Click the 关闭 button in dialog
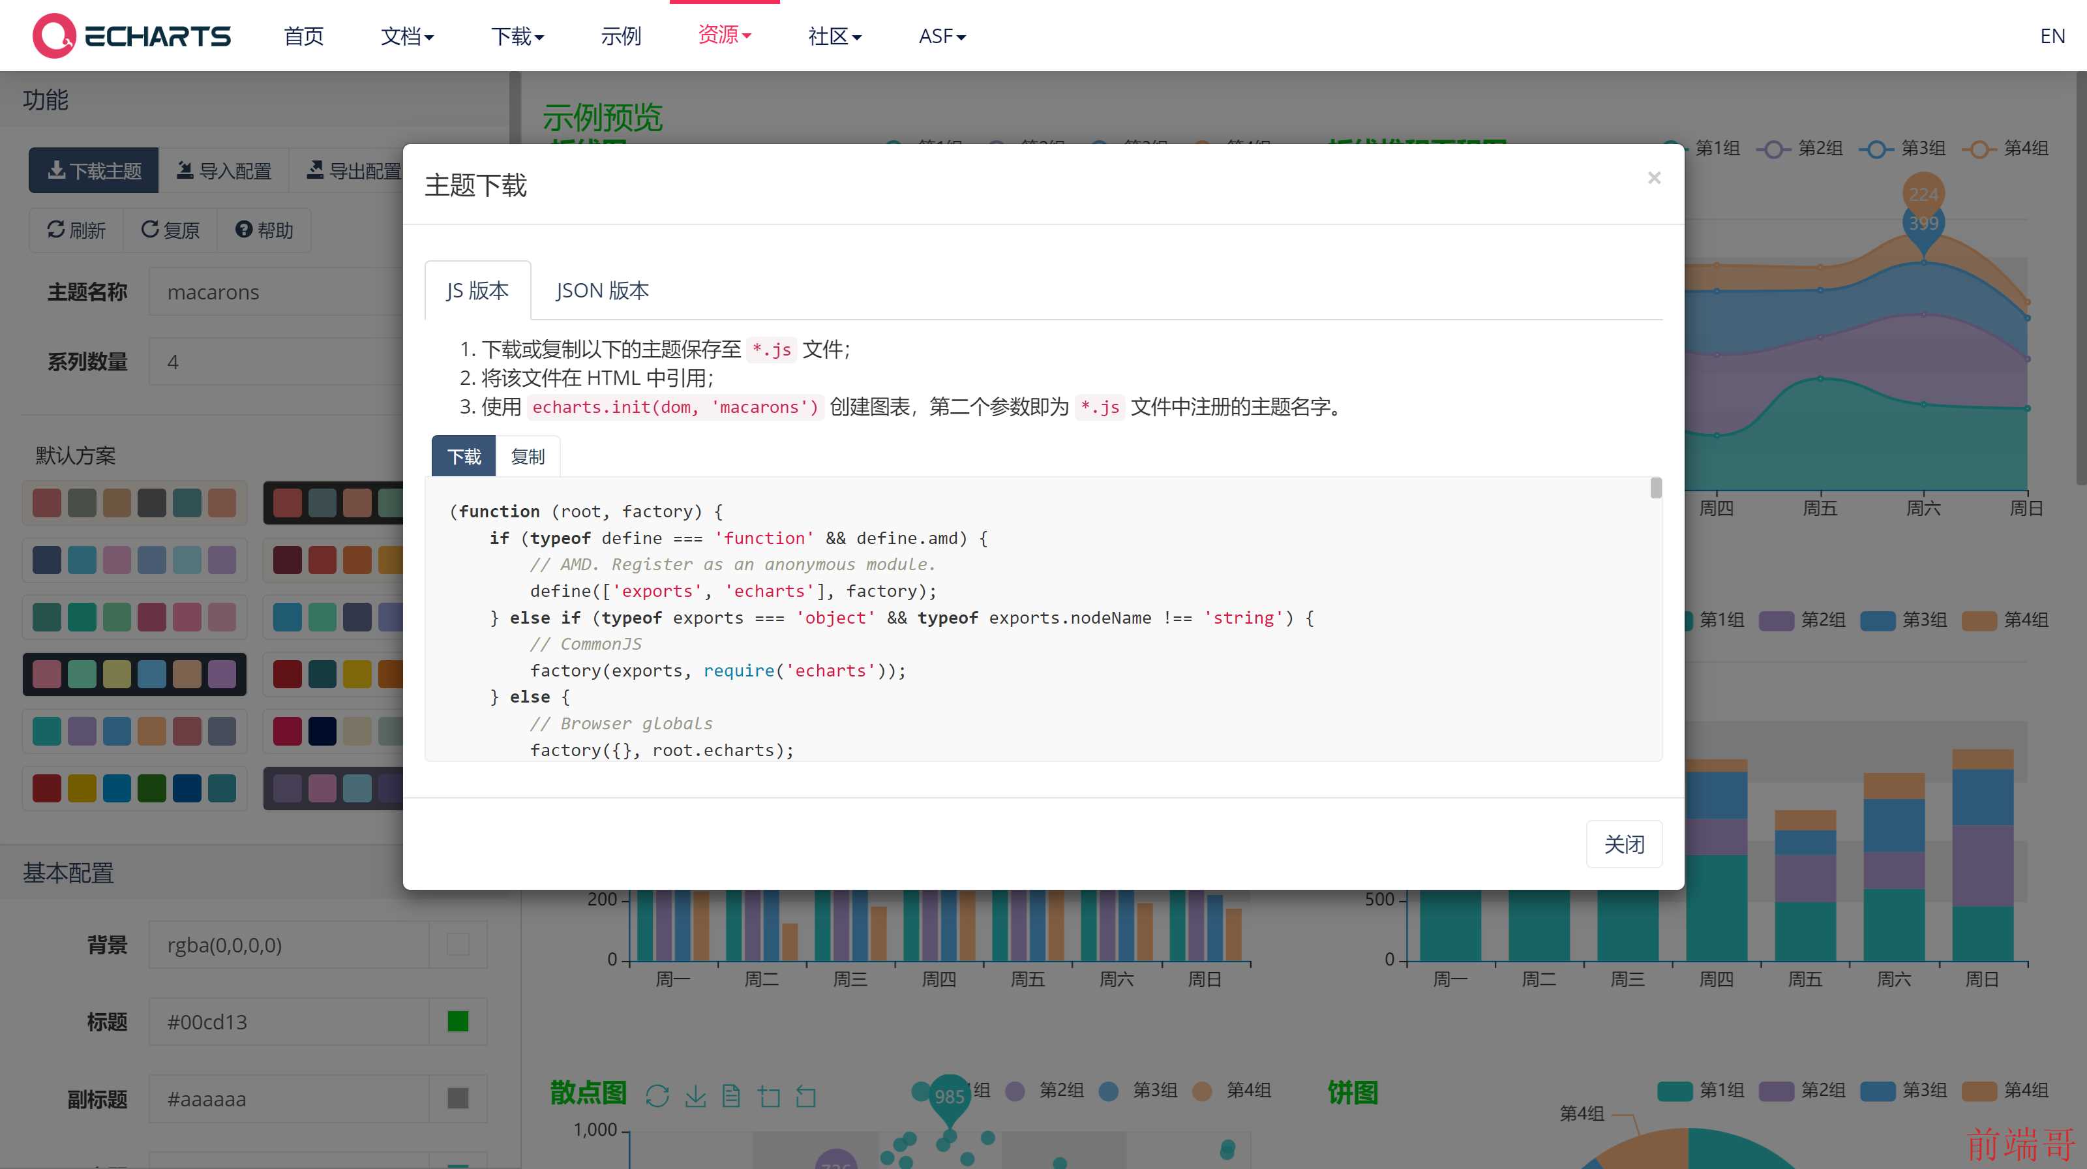This screenshot has height=1169, width=2087. [x=1625, y=844]
